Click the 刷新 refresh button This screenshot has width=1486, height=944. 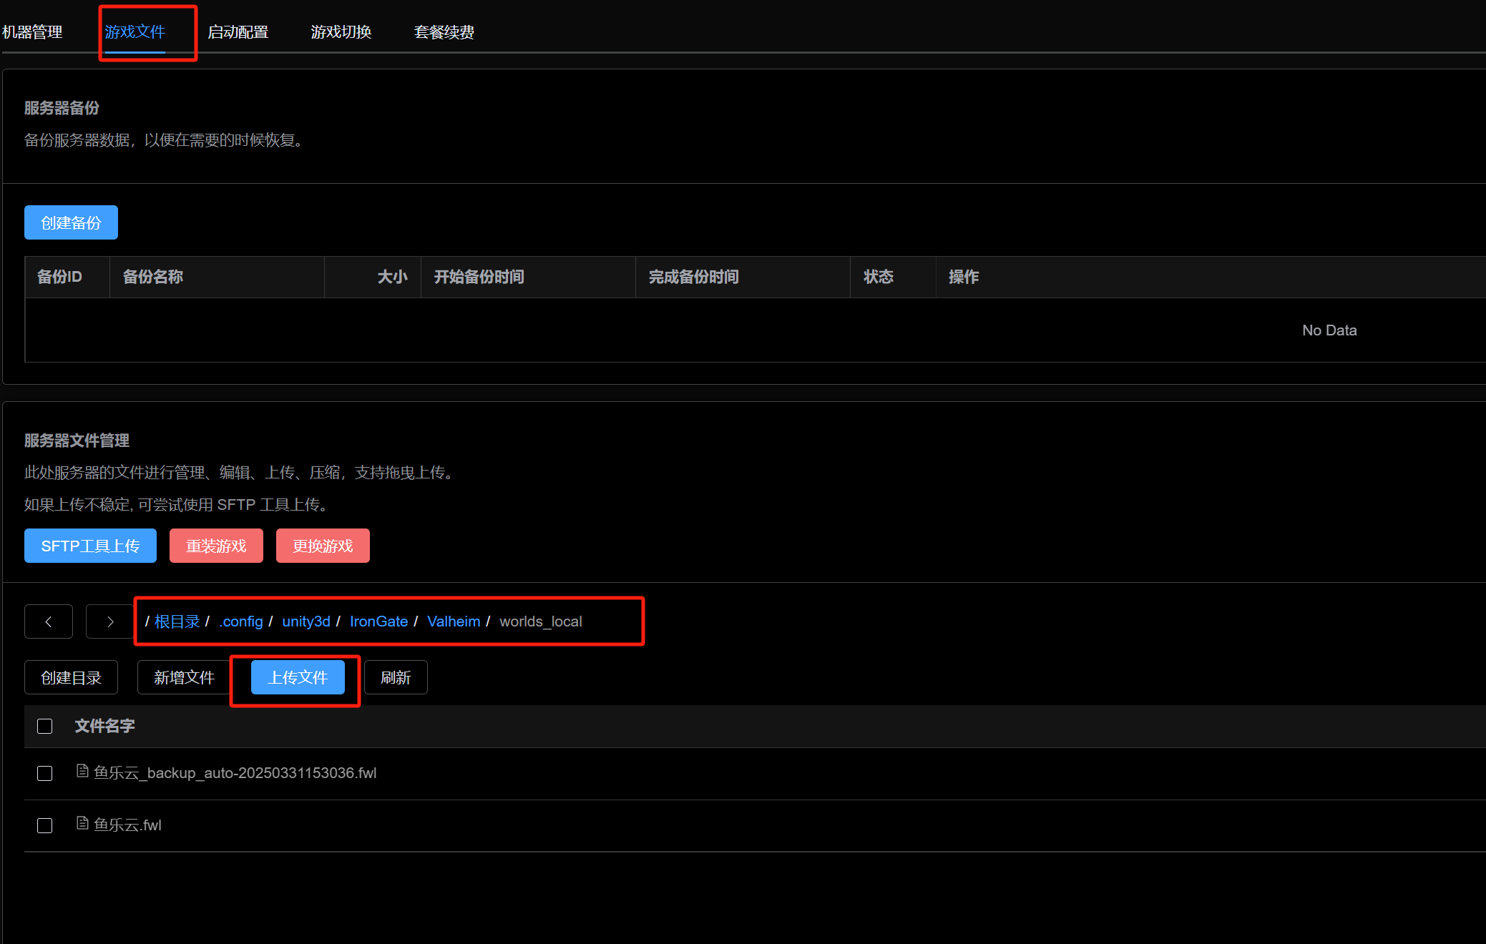pyautogui.click(x=396, y=677)
